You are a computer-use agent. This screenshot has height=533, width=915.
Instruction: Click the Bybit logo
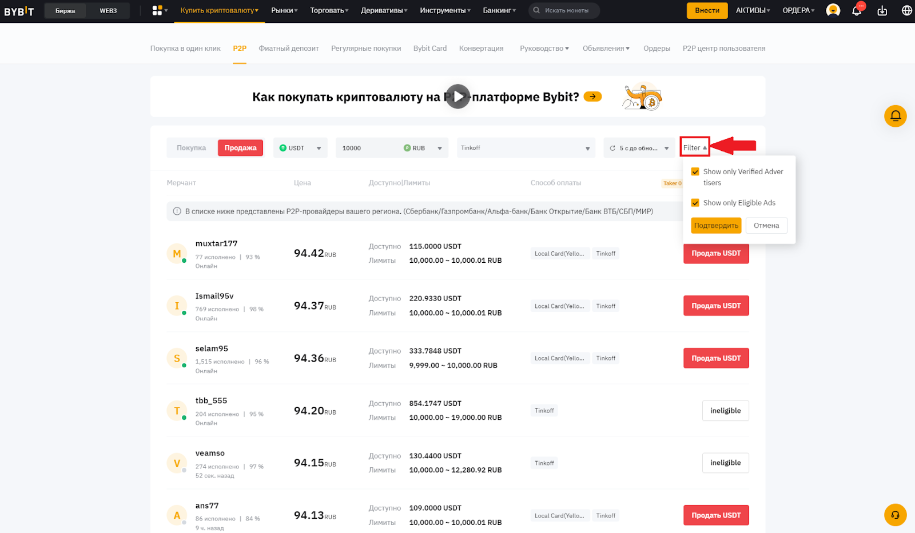(19, 11)
